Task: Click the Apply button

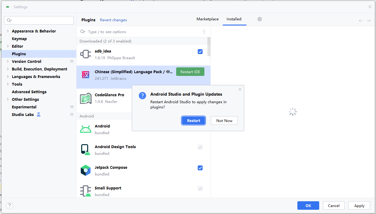Action: click(x=359, y=206)
